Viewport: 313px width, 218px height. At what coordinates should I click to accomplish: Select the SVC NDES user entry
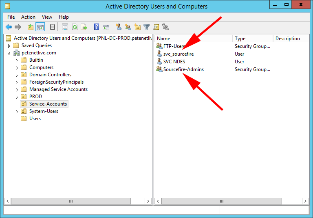pyautogui.click(x=174, y=62)
